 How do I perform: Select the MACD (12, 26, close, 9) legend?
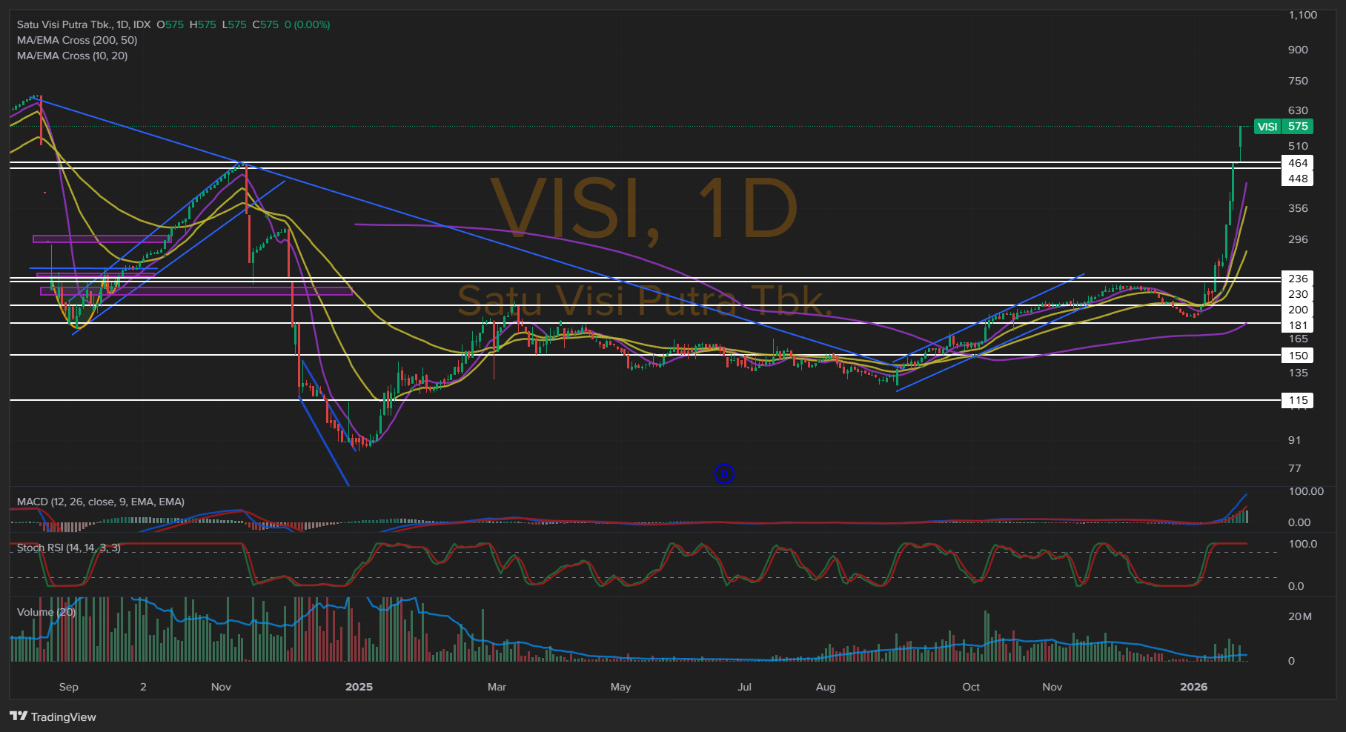pyautogui.click(x=100, y=502)
